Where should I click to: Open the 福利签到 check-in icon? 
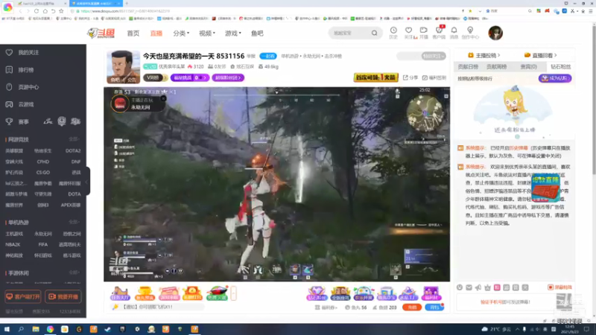434,77
